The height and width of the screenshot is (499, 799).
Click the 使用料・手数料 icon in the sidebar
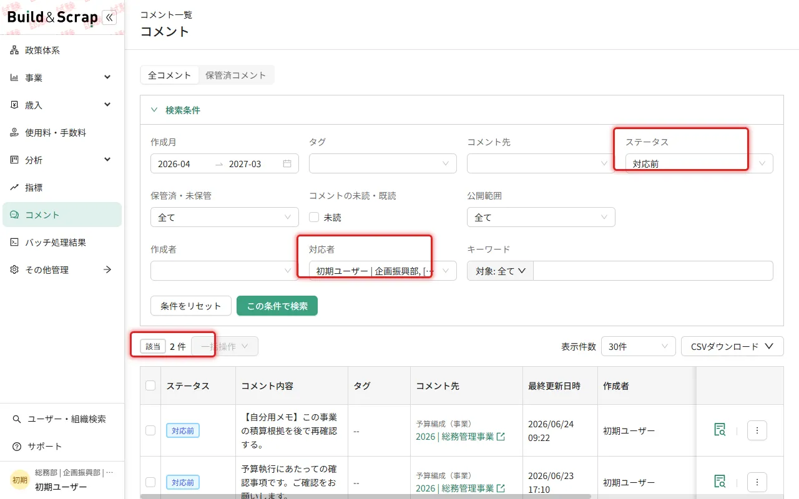[14, 133]
